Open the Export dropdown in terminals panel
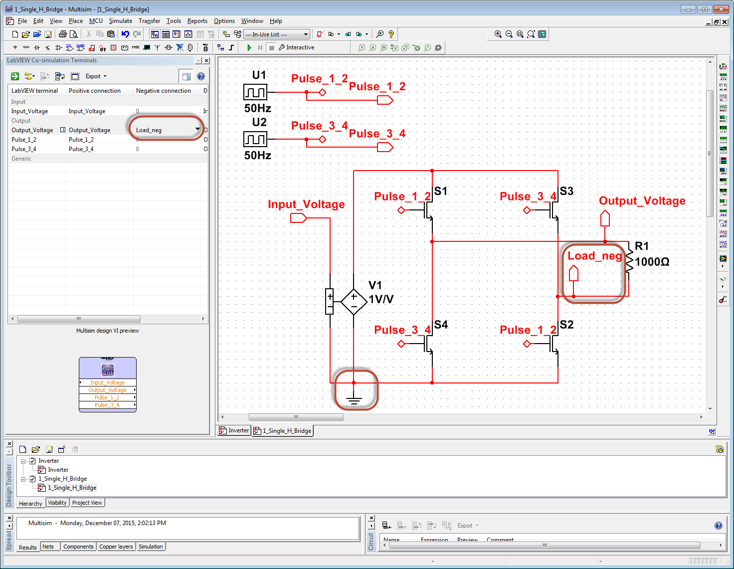734x569 pixels. (96, 76)
